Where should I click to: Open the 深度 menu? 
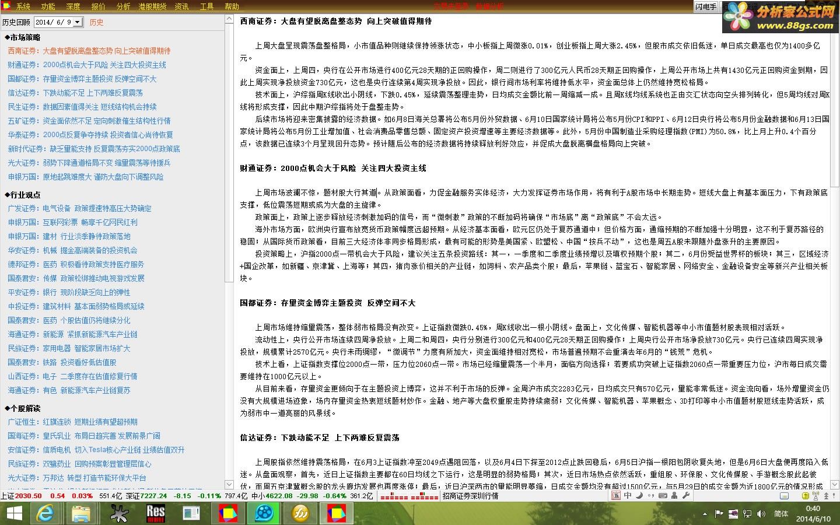[x=73, y=6]
